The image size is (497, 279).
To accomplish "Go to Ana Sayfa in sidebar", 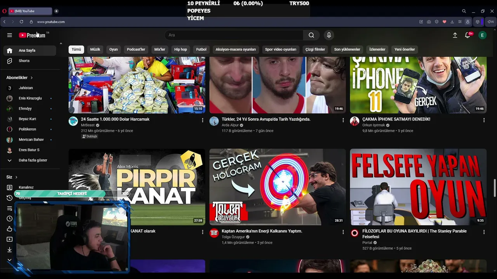I will pos(30,50).
